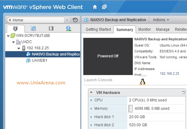Image resolution: width=187 pixels, height=129 pixels.
Task: Open the Summary tab
Action: [x=125, y=30]
